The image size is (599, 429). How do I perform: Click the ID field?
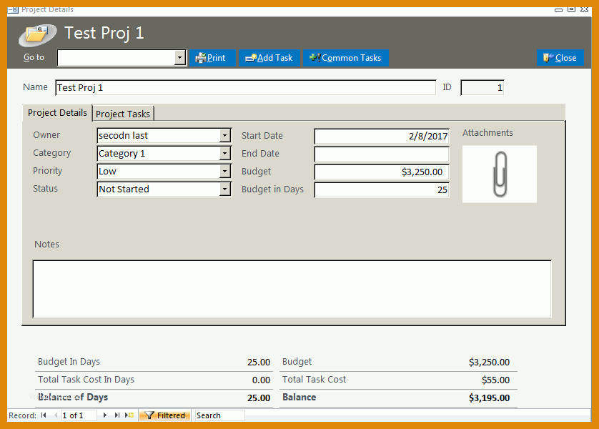pyautogui.click(x=482, y=87)
